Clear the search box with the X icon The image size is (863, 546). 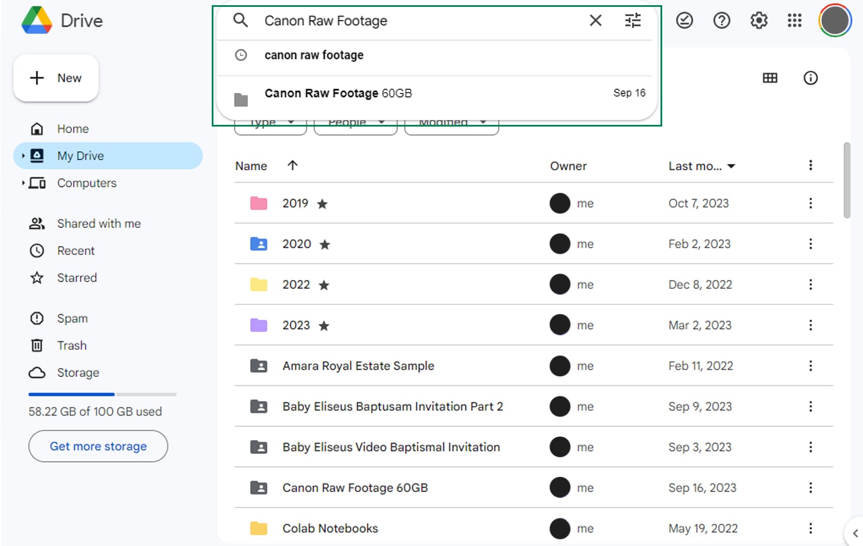pos(595,20)
